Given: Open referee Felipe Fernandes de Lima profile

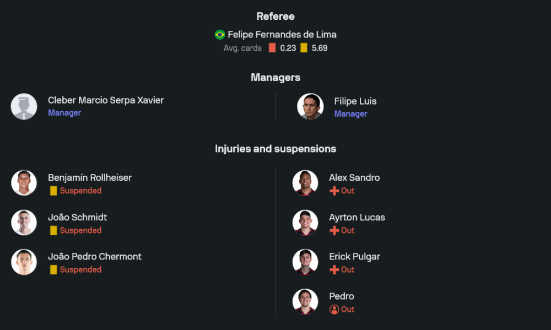Looking at the screenshot, I should tap(282, 35).
